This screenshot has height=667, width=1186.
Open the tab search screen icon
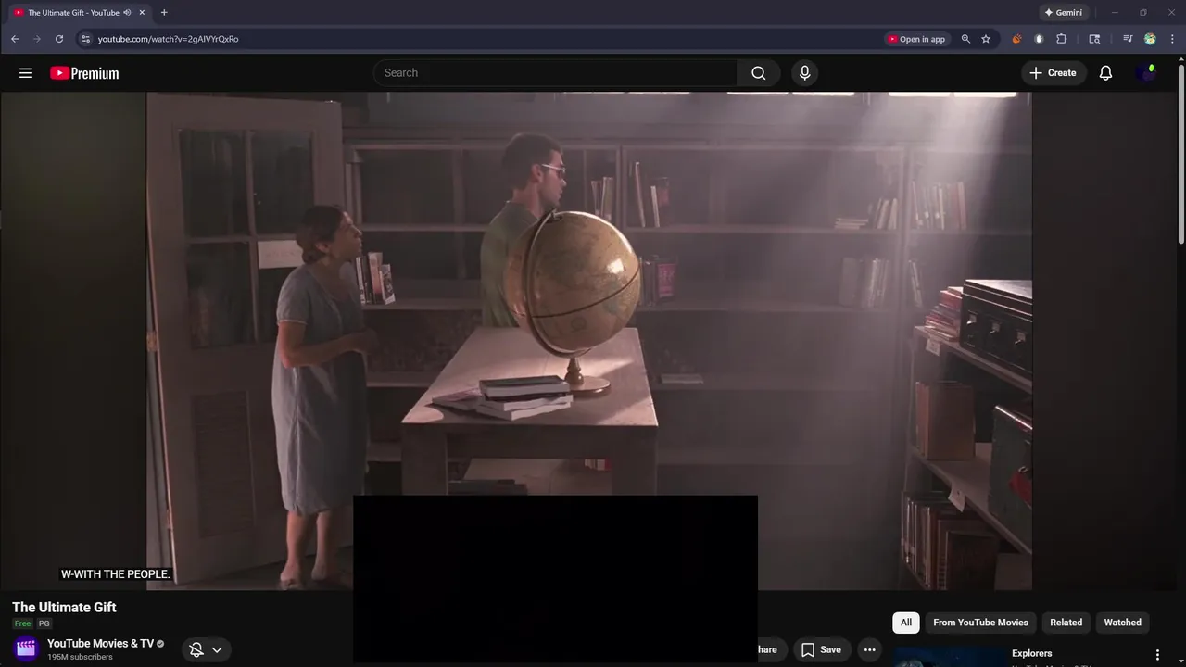pyautogui.click(x=1094, y=39)
